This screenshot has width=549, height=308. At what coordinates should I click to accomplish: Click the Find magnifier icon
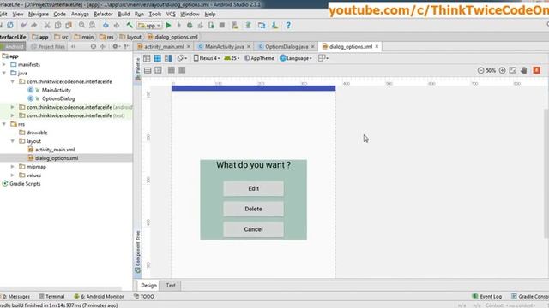point(82,25)
